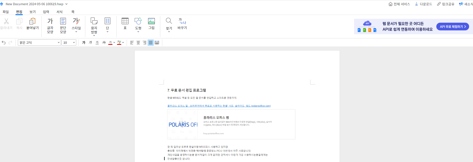Expand font color picker arrow

(x=114, y=42)
